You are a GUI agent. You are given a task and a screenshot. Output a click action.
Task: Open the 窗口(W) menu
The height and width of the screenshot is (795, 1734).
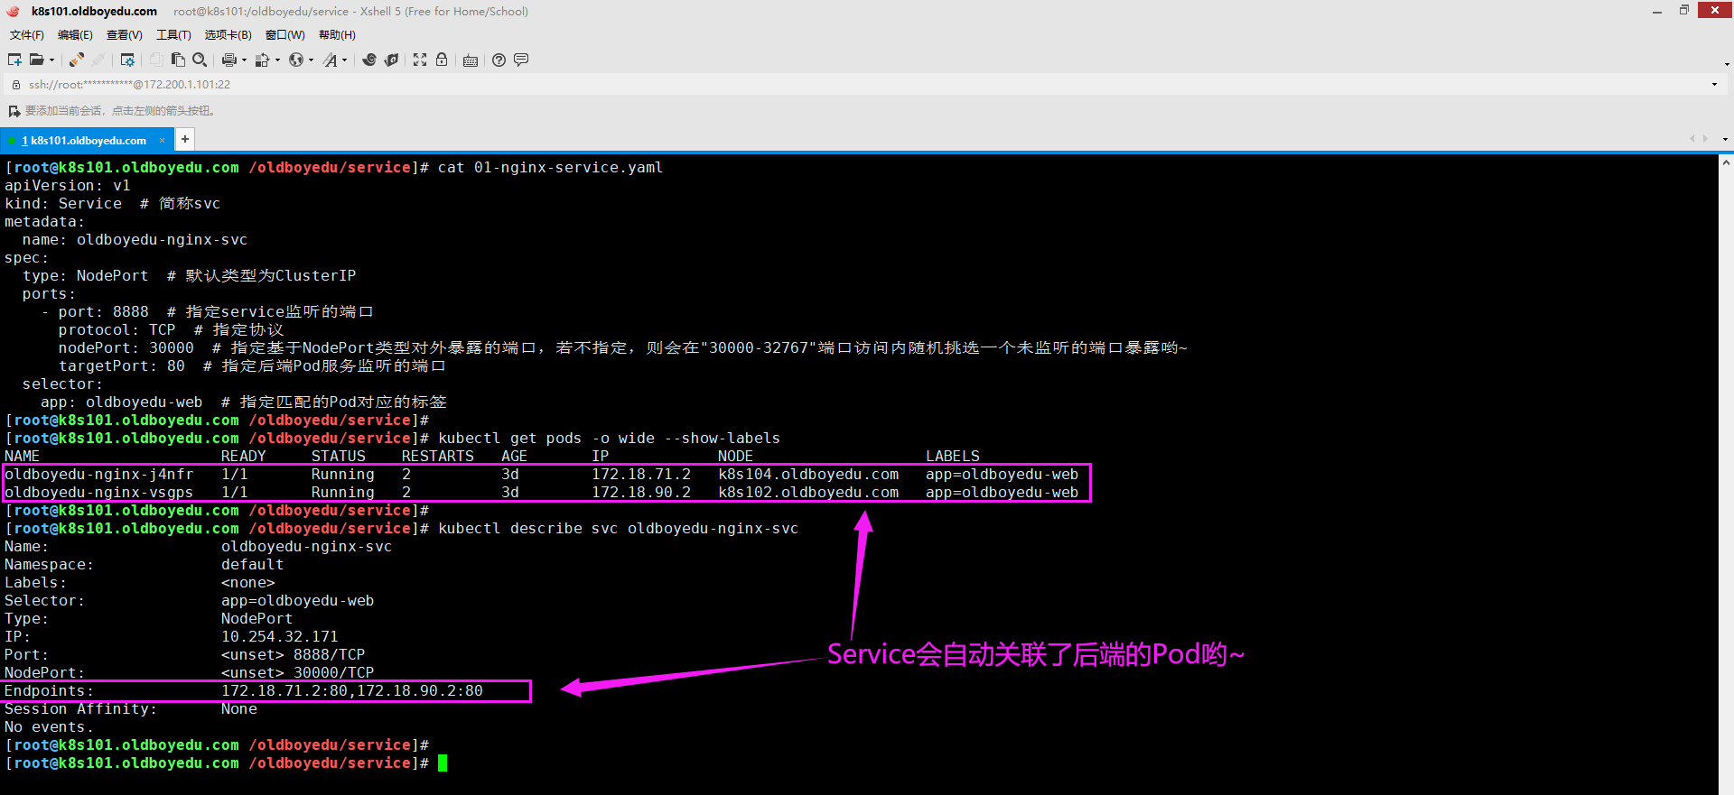tap(285, 35)
